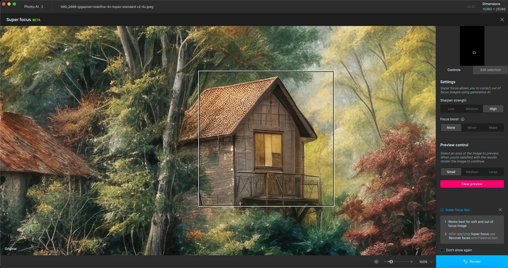Choose Medium preview size

[x=472, y=172]
